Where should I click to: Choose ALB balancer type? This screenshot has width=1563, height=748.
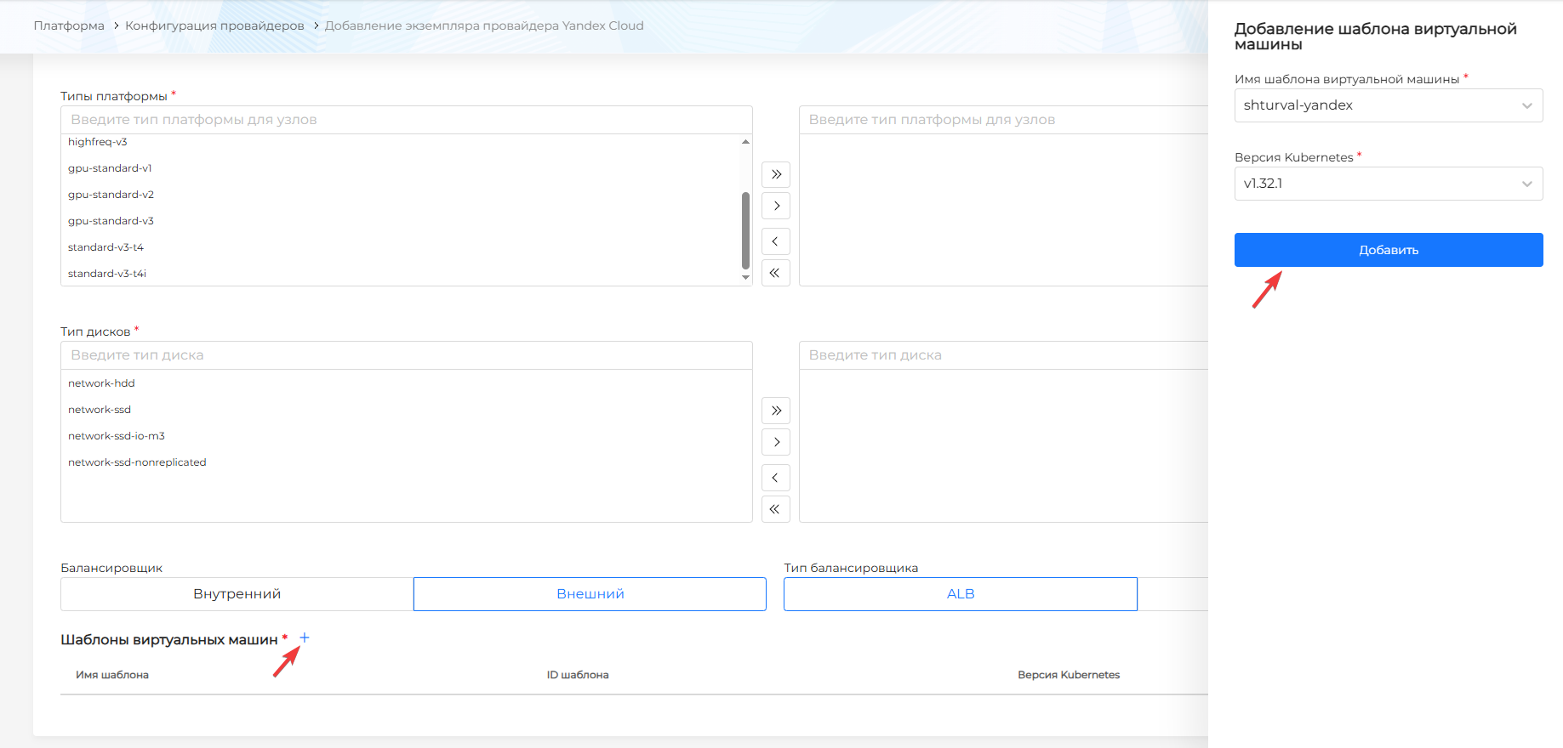pos(960,594)
